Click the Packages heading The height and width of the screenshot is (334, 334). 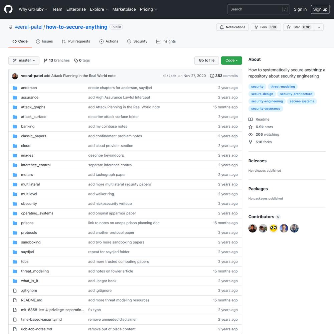coord(258,189)
